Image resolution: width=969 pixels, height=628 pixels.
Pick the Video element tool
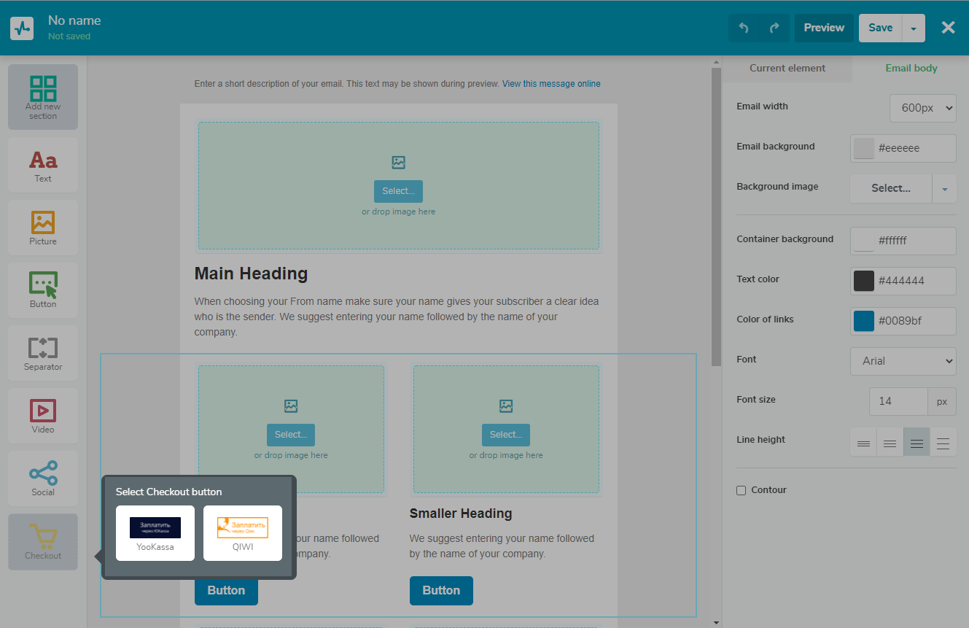(x=43, y=416)
